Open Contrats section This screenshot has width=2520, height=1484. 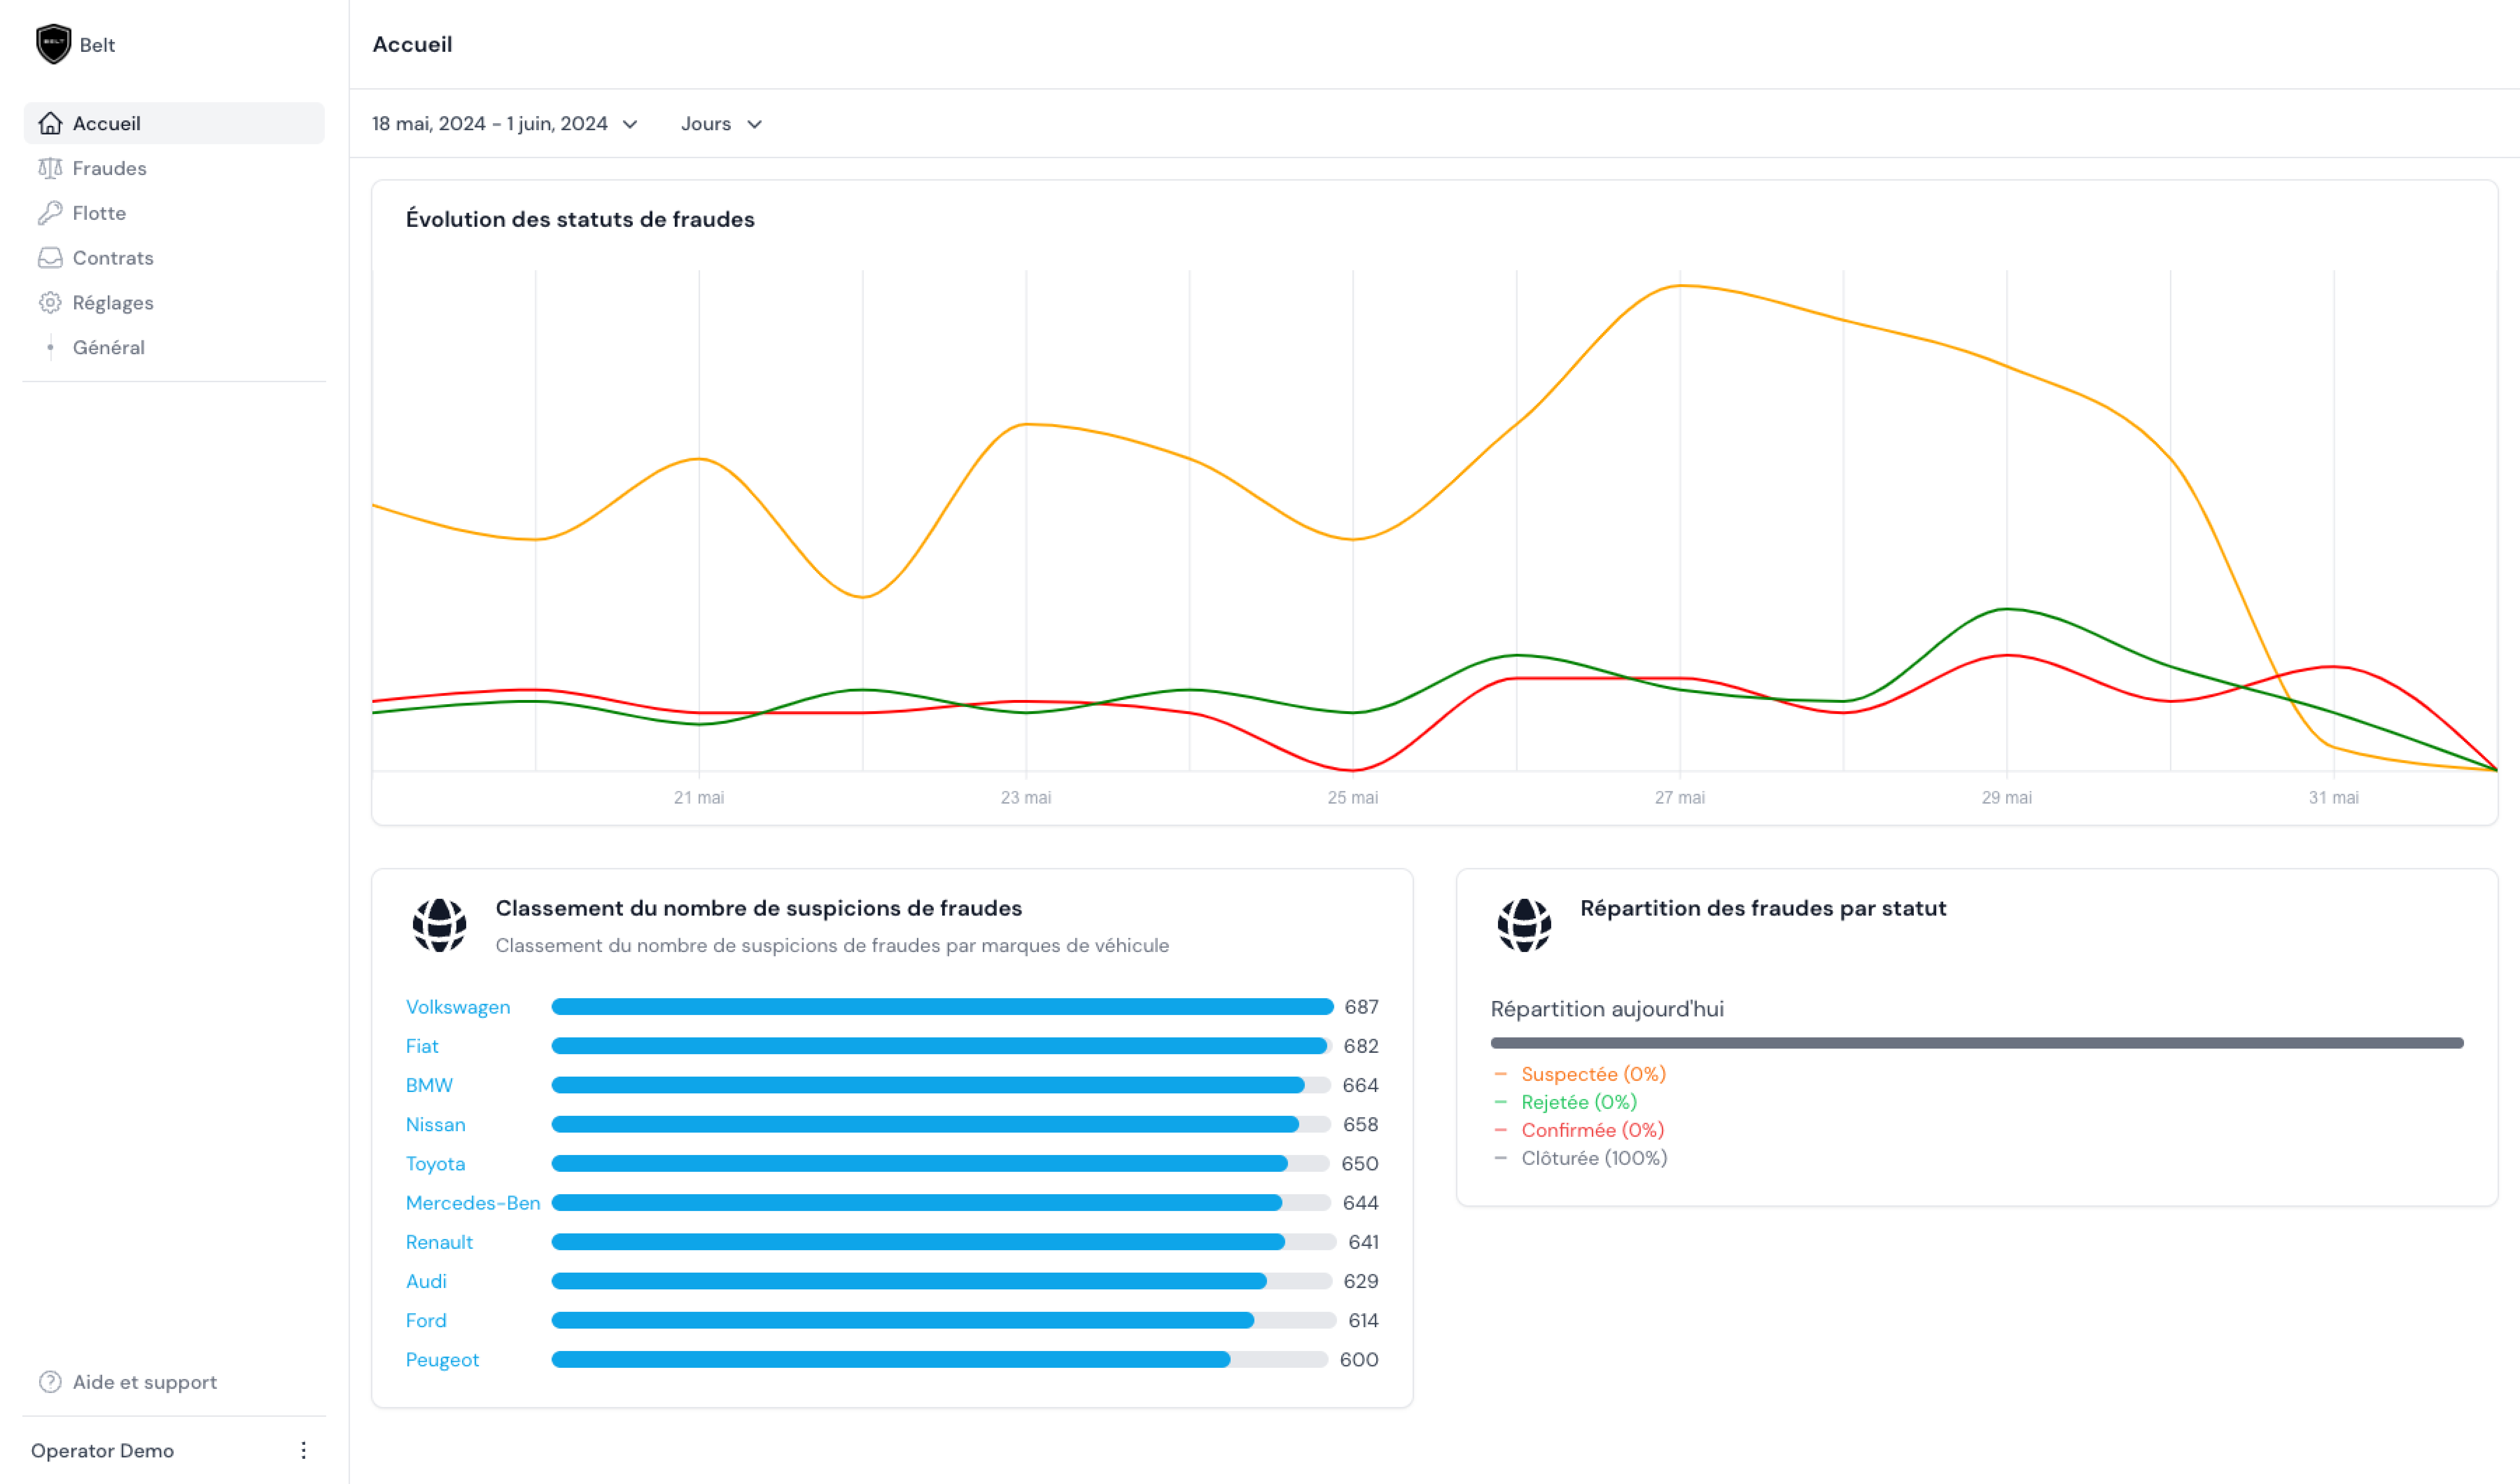coord(174,258)
